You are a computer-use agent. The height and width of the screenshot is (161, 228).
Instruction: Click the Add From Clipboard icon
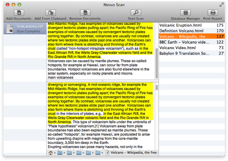51,13
